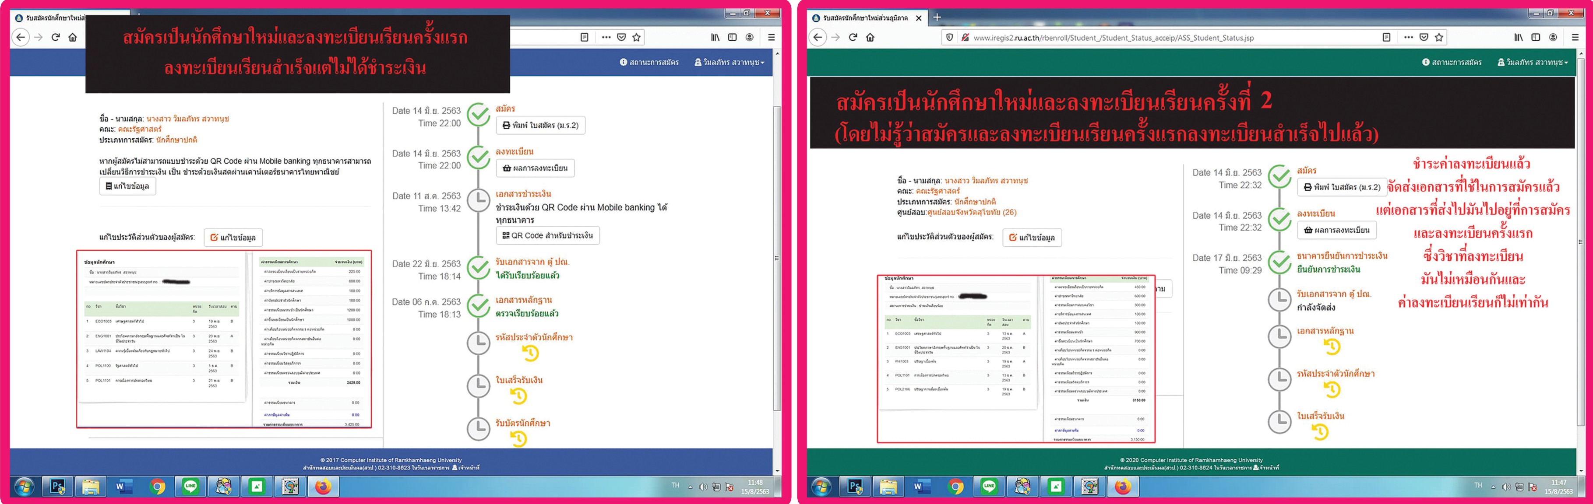Bookmark this page with star in right window
This screenshot has width=1593, height=504.
pyautogui.click(x=1439, y=38)
